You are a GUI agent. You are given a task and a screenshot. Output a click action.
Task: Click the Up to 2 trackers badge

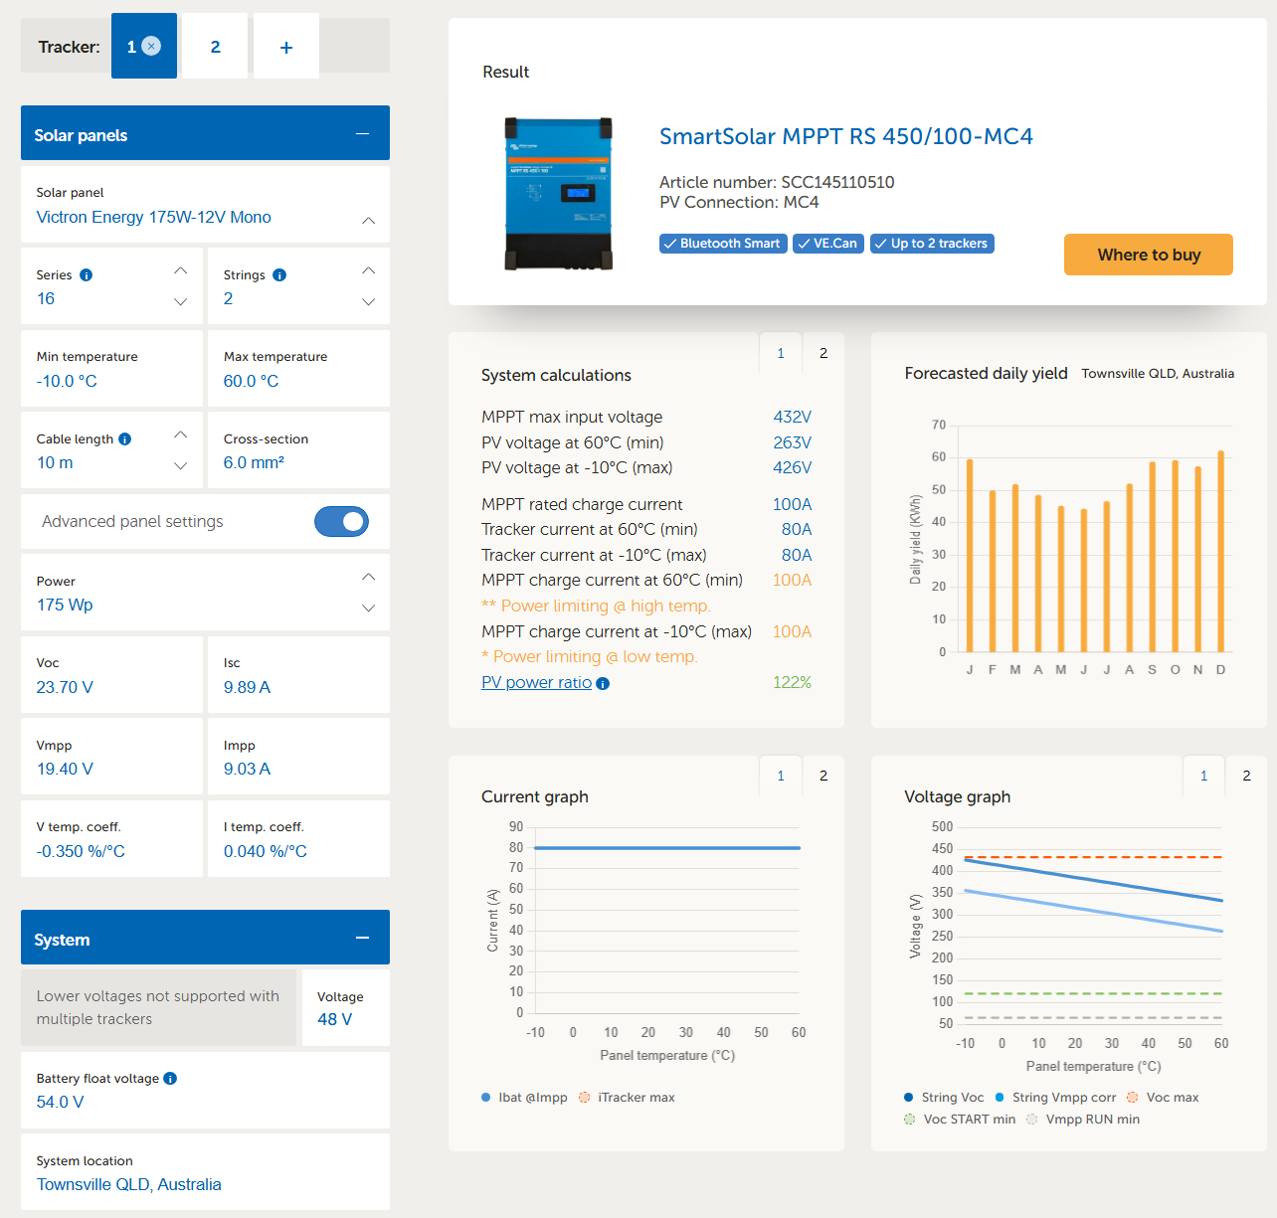pos(932,244)
